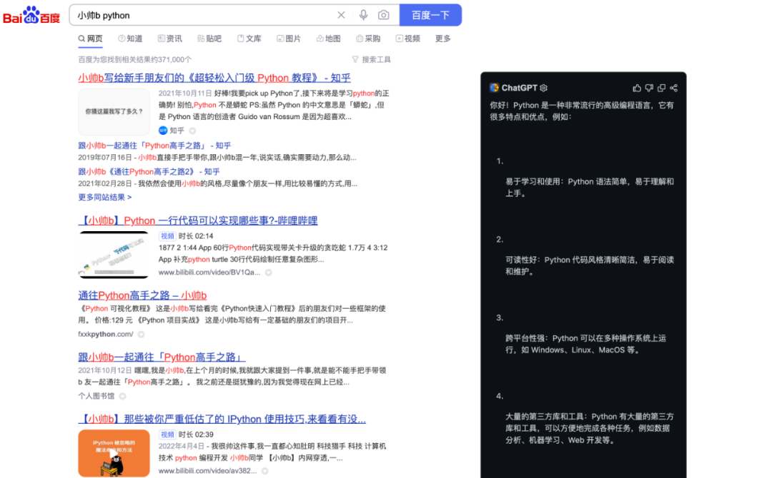Click 视频 tag of the 02:14 result
Image resolution: width=772 pixels, height=478 pixels.
167,236
